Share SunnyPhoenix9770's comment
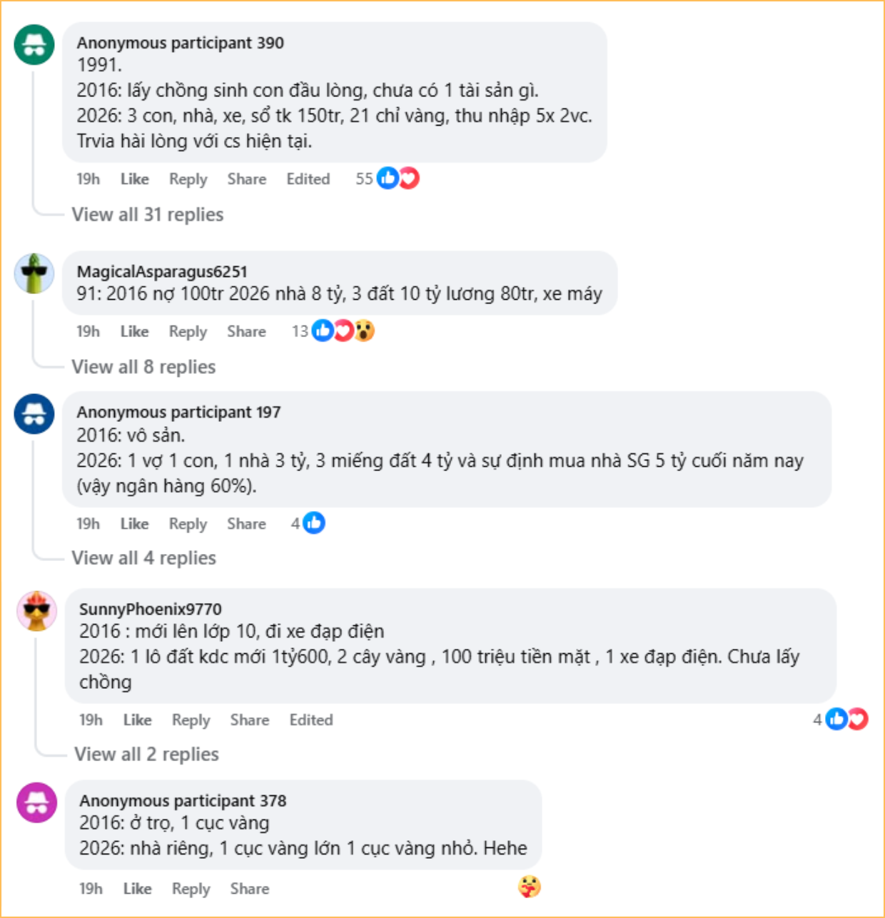Image resolution: width=885 pixels, height=918 pixels. (x=250, y=720)
